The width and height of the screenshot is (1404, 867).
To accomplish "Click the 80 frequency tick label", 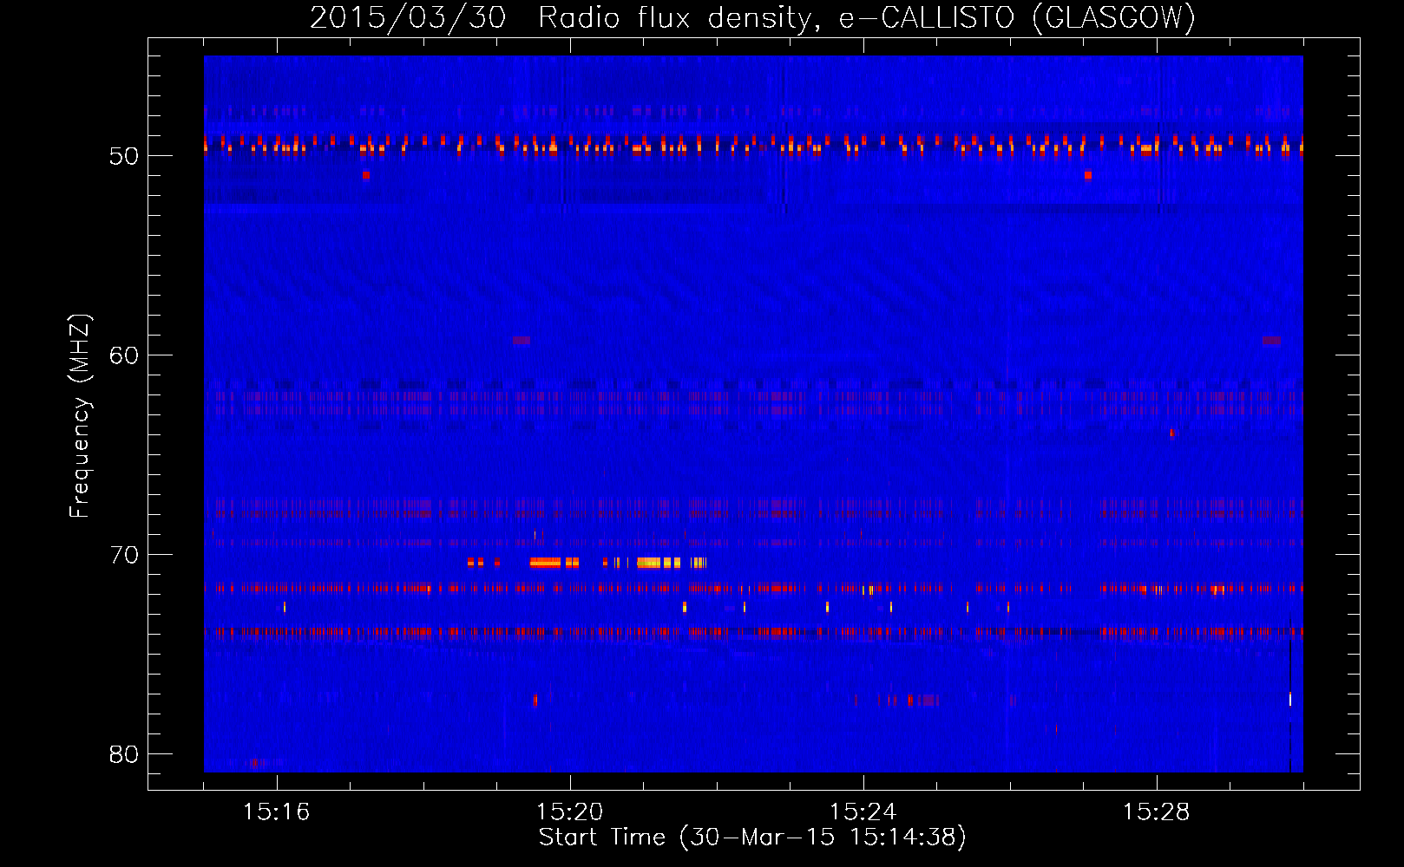I will click(x=124, y=754).
